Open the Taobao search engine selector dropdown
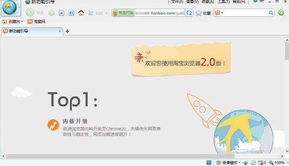This screenshot has width=289, height=166. 219,13
